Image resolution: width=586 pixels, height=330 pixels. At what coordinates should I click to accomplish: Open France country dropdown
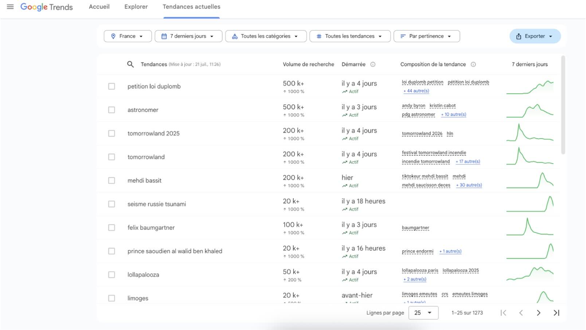(x=128, y=36)
